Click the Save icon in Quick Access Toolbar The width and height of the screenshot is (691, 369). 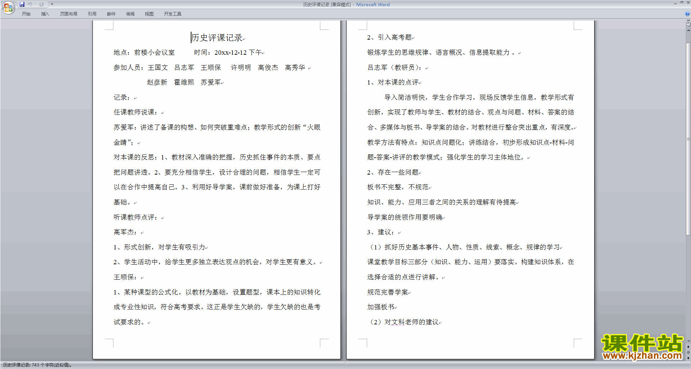[22, 4]
